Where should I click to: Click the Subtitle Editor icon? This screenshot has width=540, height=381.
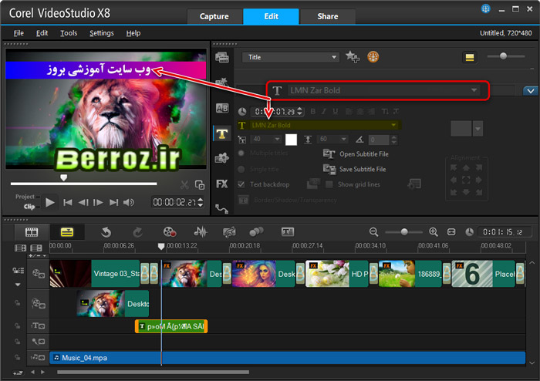[x=288, y=231]
